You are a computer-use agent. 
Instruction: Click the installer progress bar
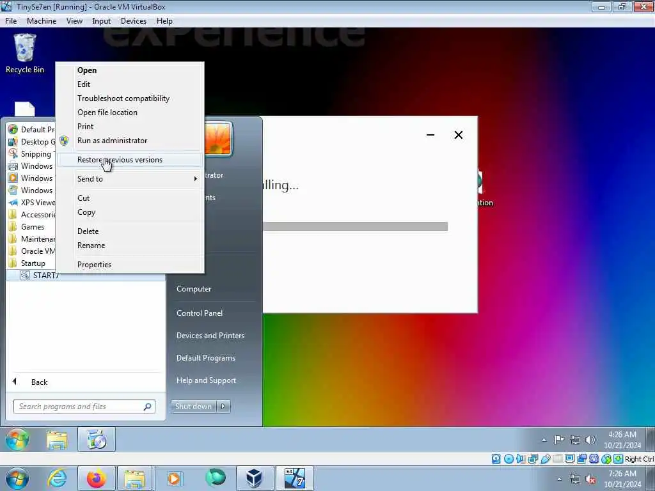[355, 226]
